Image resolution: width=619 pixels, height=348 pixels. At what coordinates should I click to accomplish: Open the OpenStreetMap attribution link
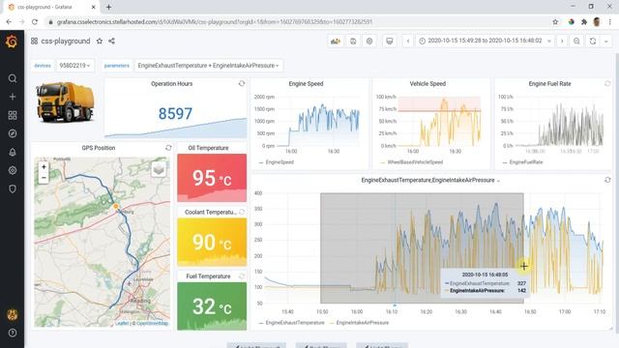click(152, 323)
